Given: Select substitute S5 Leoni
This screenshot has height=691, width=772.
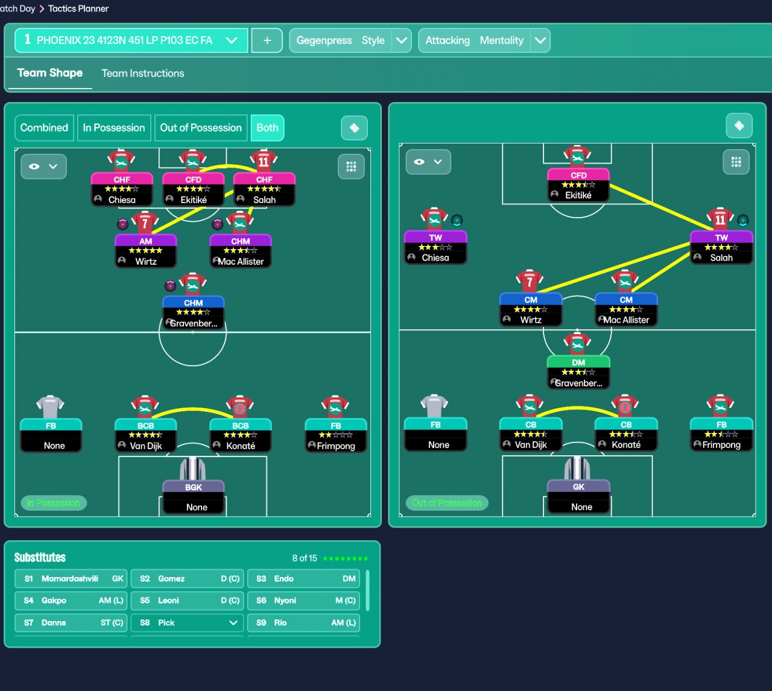Looking at the screenshot, I should (188, 601).
